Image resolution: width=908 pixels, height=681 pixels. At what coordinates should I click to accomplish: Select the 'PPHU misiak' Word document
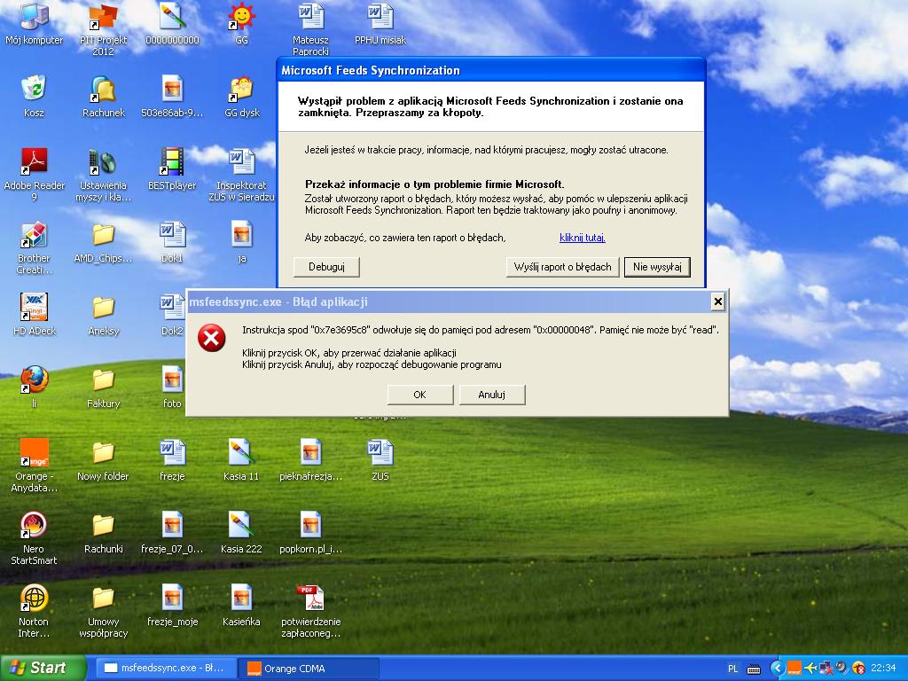(380, 24)
